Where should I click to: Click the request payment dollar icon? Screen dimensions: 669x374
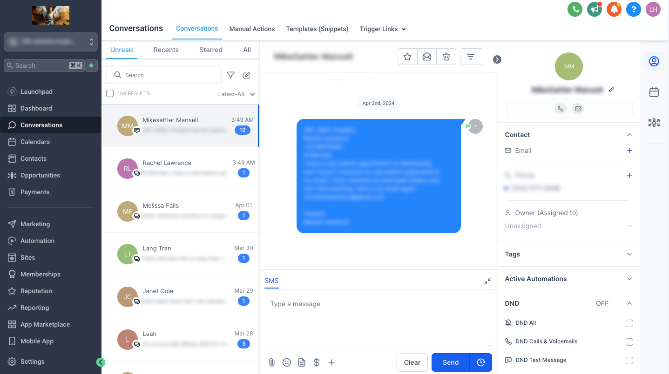(x=317, y=362)
